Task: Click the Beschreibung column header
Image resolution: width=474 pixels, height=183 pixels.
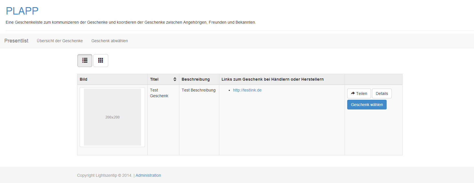Action: tap(196, 79)
